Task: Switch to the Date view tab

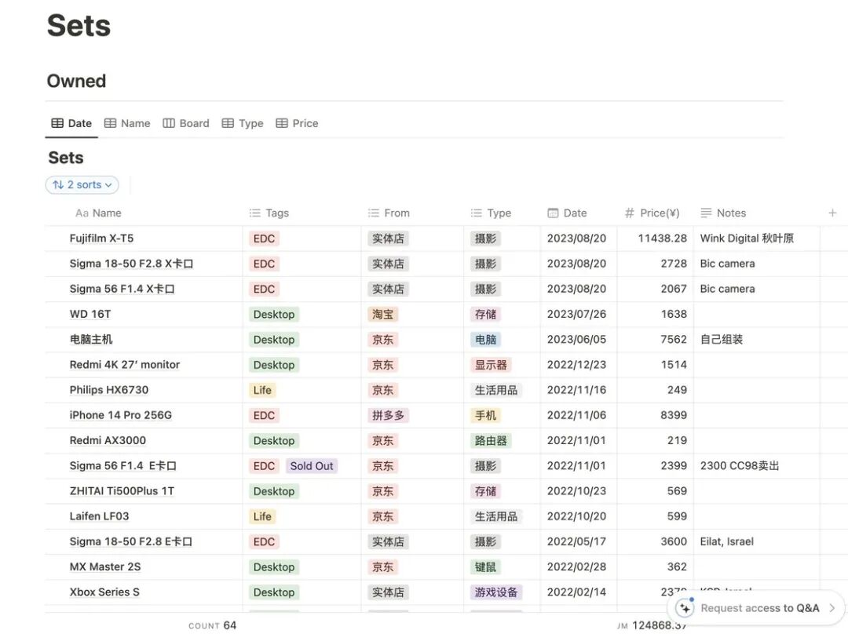Action: pyautogui.click(x=71, y=123)
